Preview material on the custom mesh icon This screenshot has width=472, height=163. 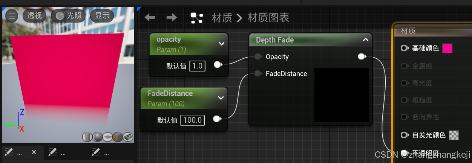128,137
